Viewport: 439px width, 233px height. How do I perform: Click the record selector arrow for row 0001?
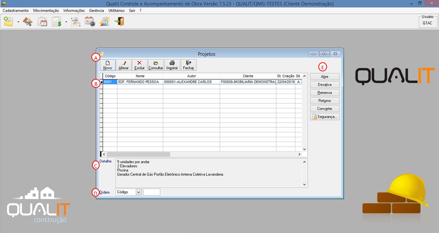coord(101,82)
